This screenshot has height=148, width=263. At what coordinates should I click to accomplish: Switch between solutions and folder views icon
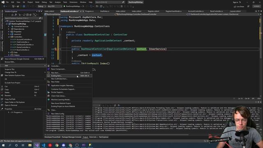16,15
